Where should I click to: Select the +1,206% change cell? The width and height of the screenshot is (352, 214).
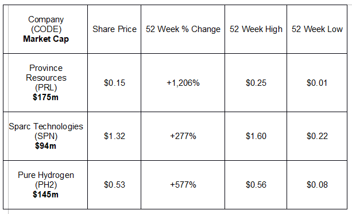point(183,82)
